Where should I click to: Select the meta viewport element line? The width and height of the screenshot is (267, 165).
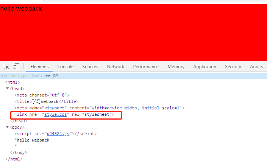98,108
